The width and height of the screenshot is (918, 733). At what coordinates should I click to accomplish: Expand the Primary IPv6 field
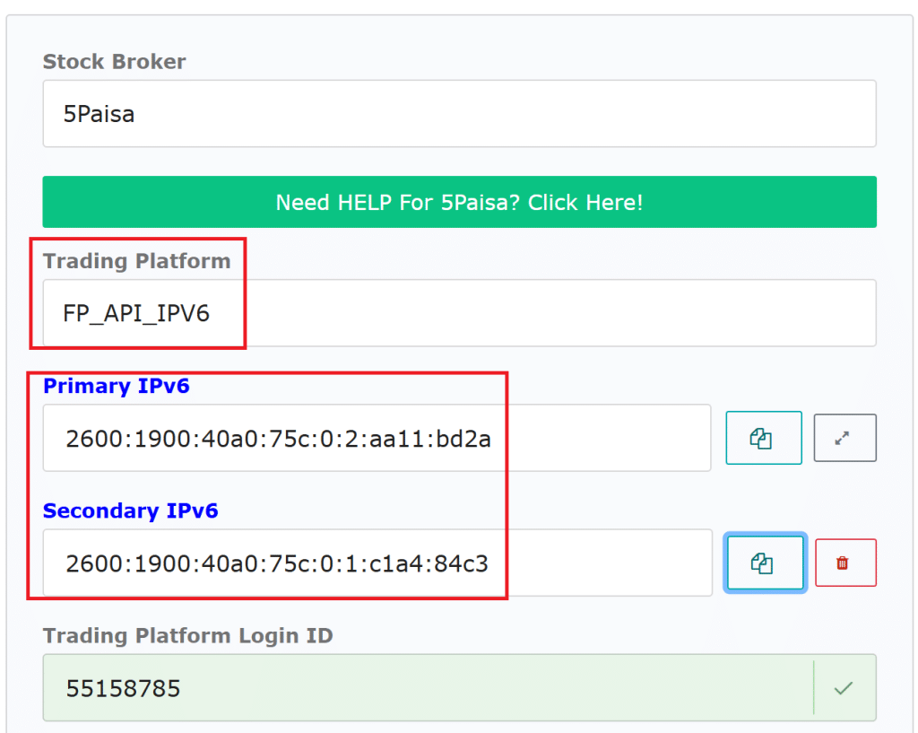(x=844, y=438)
